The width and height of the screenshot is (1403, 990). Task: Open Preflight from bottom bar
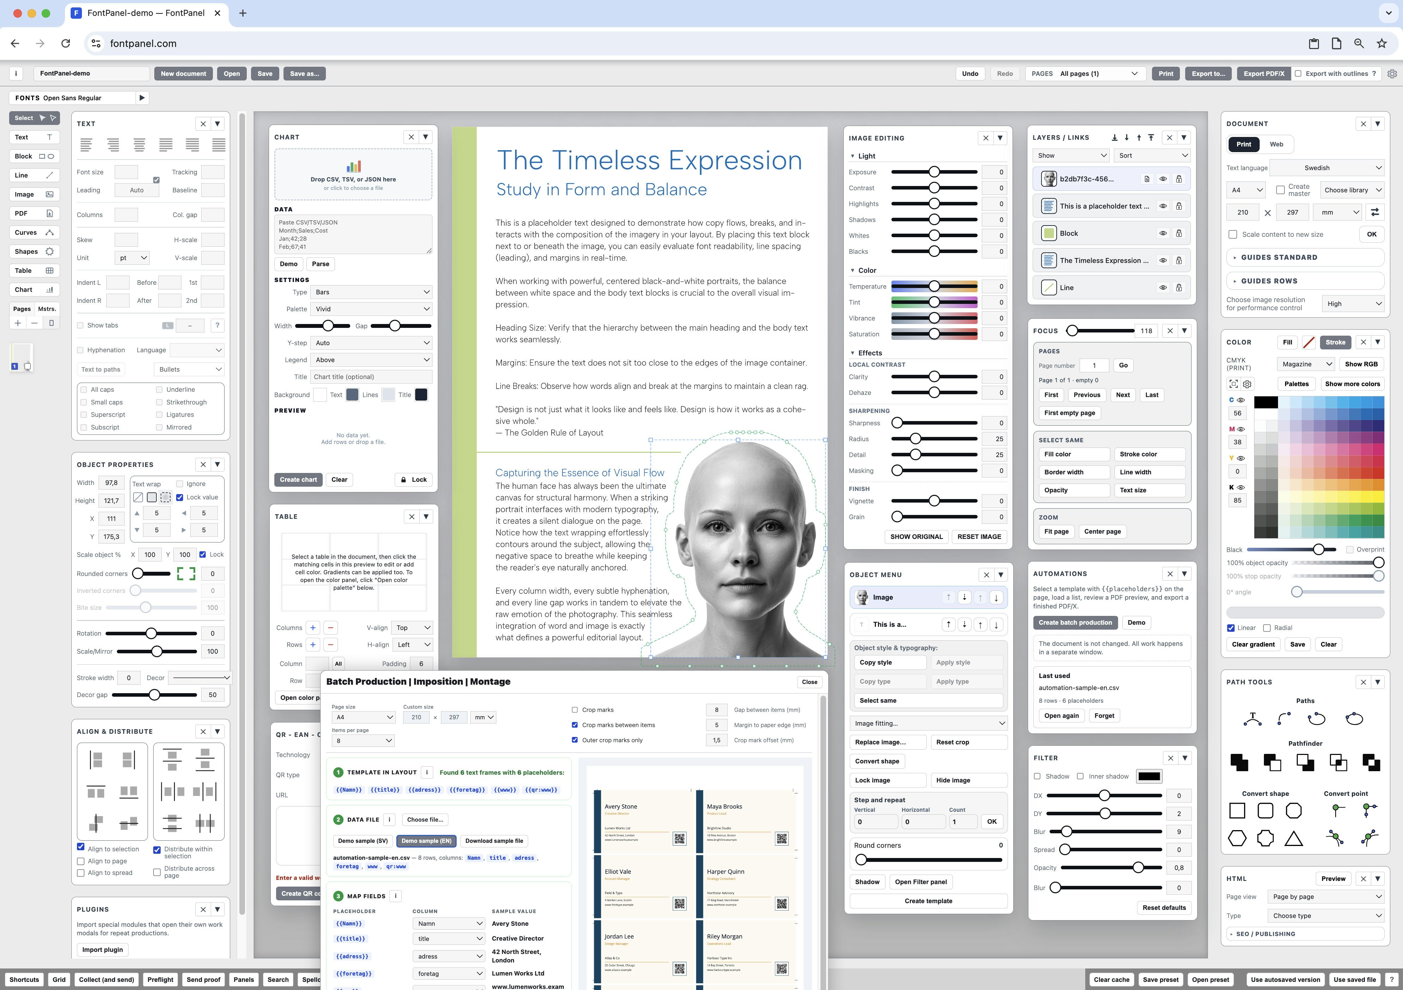tap(160, 980)
